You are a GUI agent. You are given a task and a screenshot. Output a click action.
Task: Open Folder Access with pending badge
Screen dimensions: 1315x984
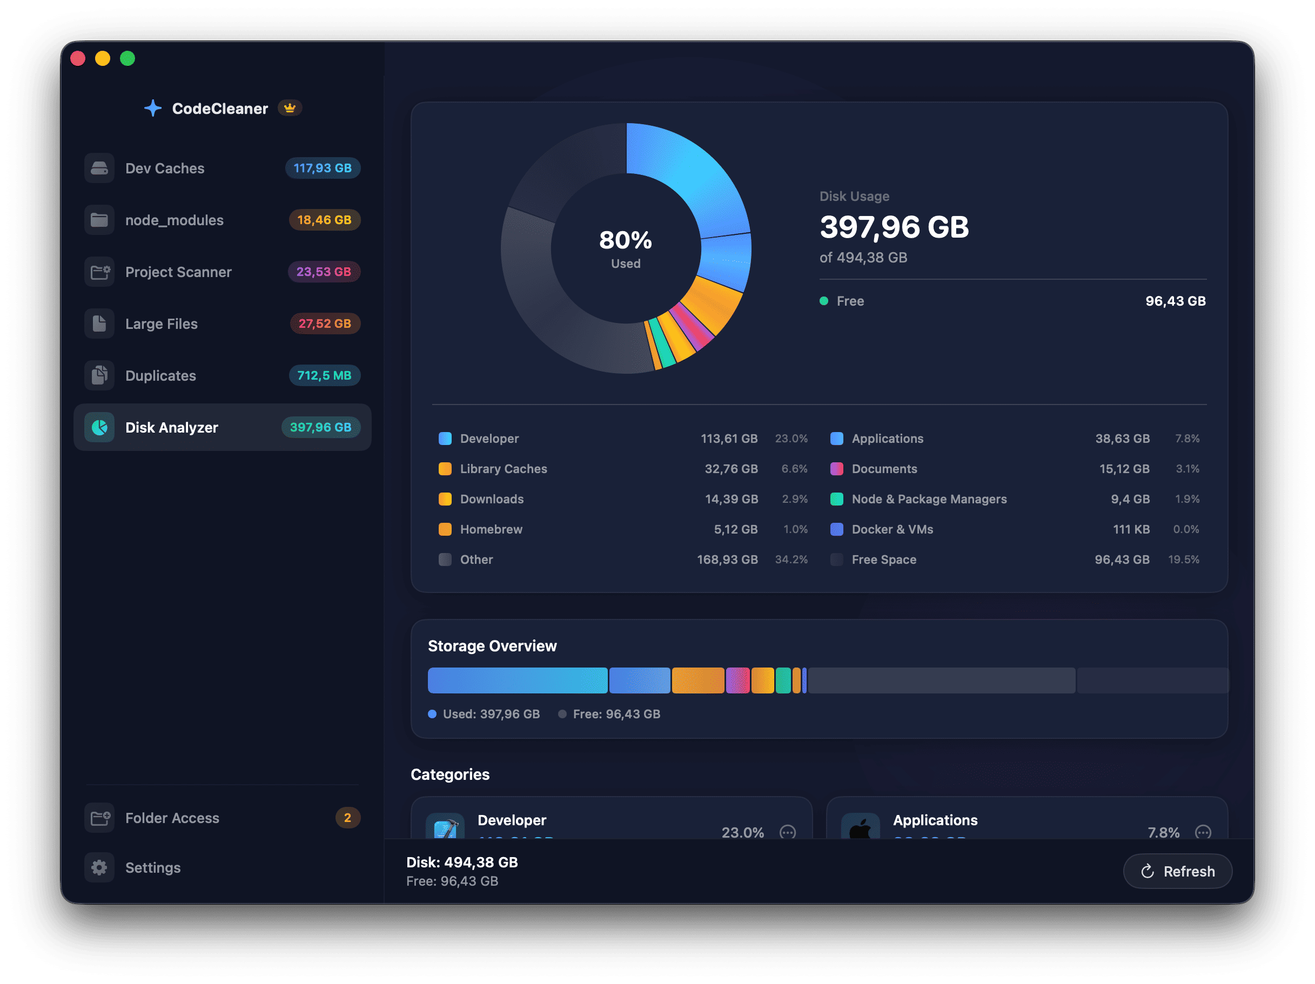click(x=172, y=818)
